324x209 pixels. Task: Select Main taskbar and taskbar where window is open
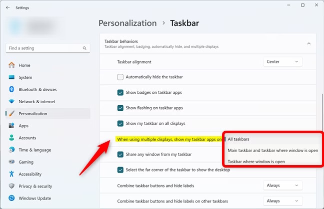coord(273,150)
